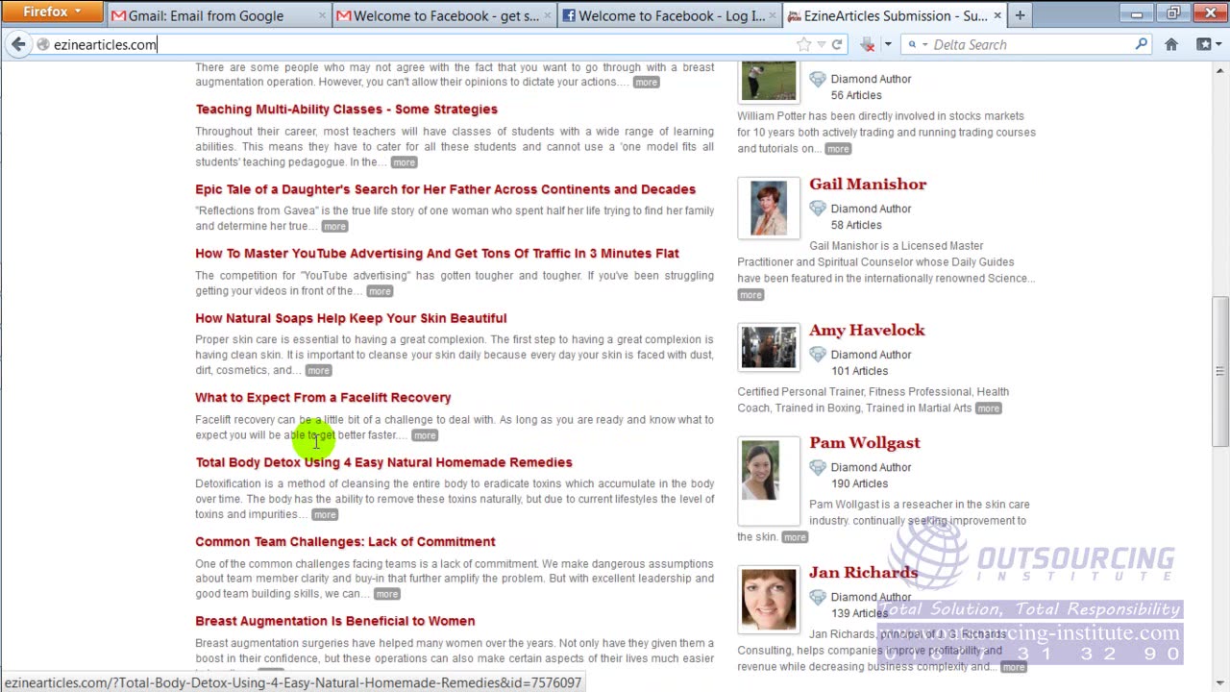
Task: Click 'more' after Gail Manishor bio
Action: [x=750, y=295]
